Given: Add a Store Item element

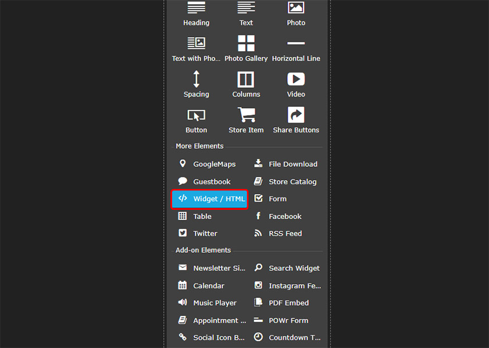Looking at the screenshot, I should pos(246,115).
